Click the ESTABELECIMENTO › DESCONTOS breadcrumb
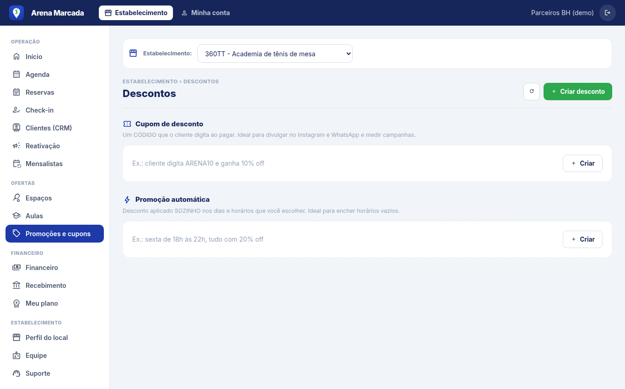Screen dimensions: 625x389 [x=171, y=81]
